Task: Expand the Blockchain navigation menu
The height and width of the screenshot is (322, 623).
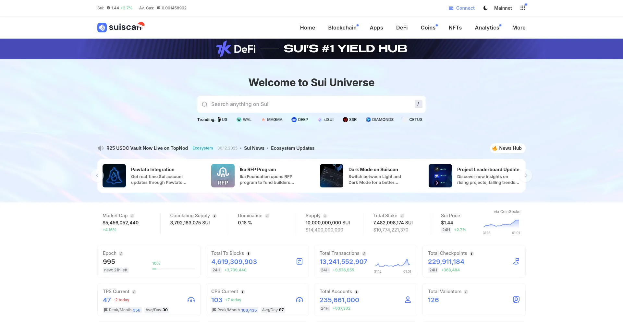Action: [342, 28]
